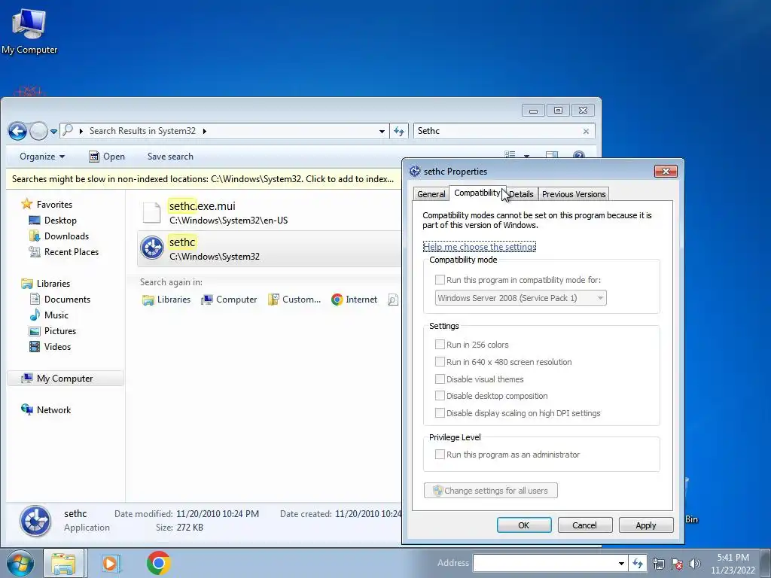Select Favorites star in navigation pane
The height and width of the screenshot is (578, 771).
27,204
